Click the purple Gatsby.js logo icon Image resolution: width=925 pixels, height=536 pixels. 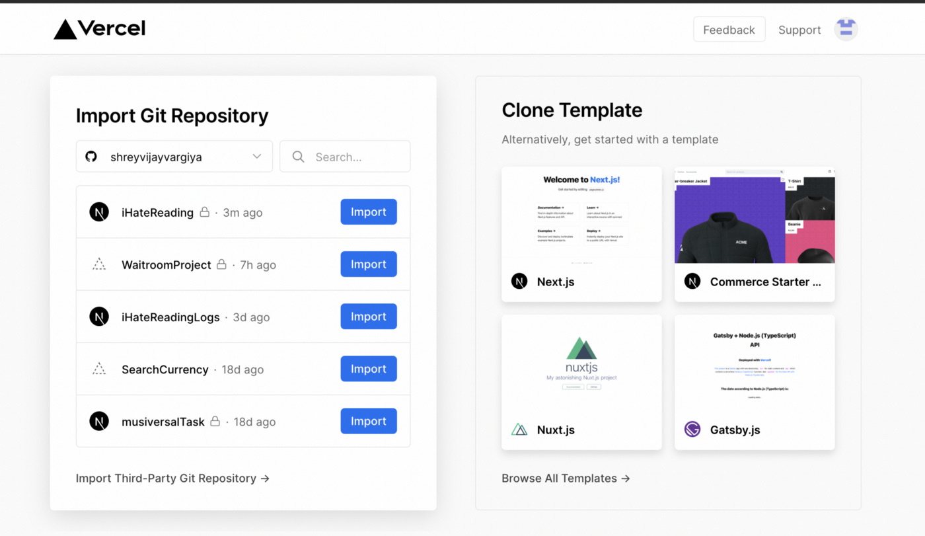pyautogui.click(x=692, y=430)
